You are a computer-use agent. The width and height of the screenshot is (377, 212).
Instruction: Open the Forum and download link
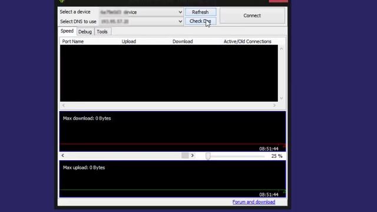254,202
